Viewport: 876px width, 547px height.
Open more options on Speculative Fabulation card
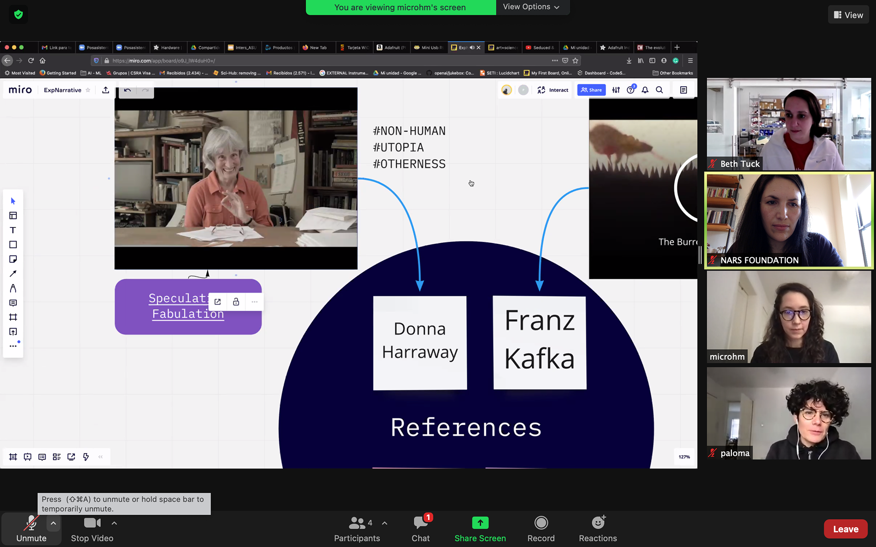255,302
